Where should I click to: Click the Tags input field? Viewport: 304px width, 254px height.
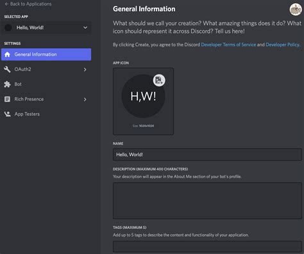coord(207,246)
